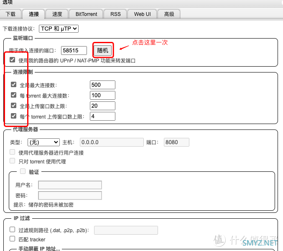Toggle the 每 torrent 最大连接数 checkbox
This screenshot has width=283, height=251.
coord(13,95)
